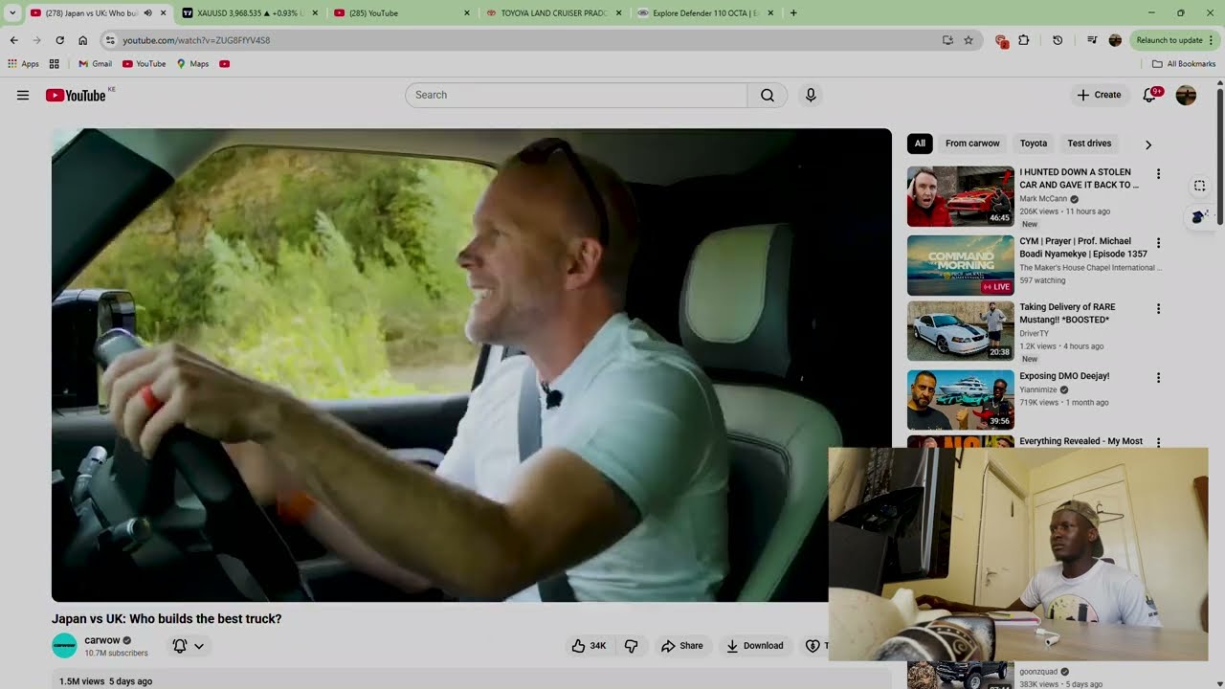This screenshot has height=689, width=1225.
Task: Open the notifications bell in the header
Action: [x=1150, y=95]
